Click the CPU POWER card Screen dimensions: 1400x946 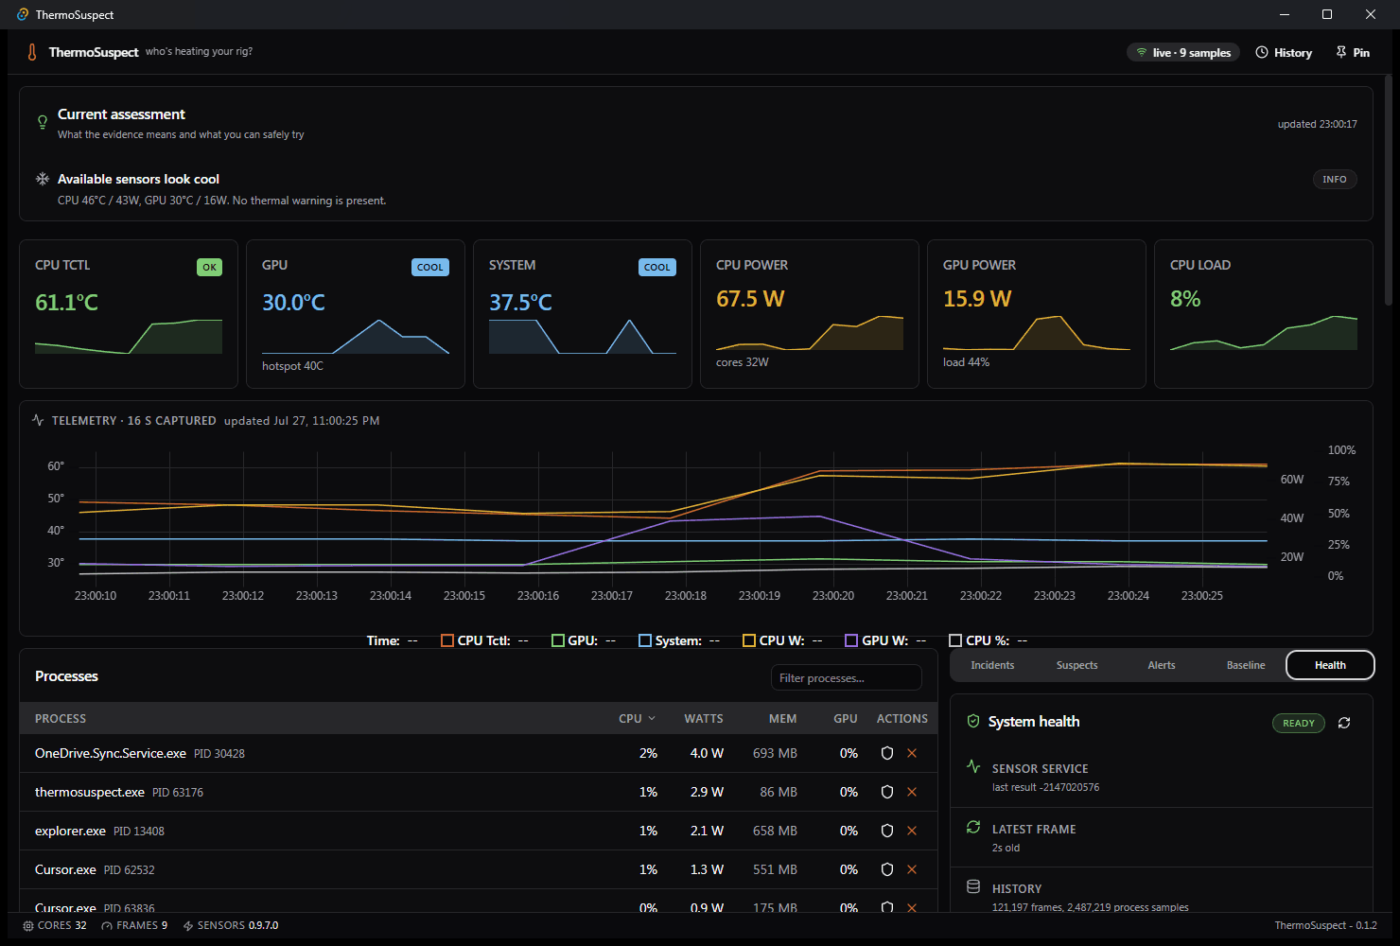point(810,314)
